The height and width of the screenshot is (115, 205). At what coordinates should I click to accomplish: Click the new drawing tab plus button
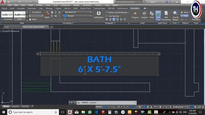pyautogui.click(x=52, y=27)
